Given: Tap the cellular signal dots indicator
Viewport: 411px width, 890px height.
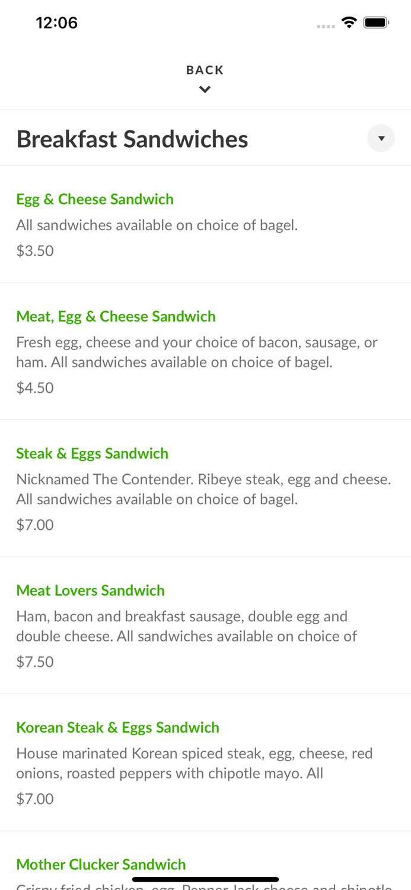Looking at the screenshot, I should coord(326,26).
